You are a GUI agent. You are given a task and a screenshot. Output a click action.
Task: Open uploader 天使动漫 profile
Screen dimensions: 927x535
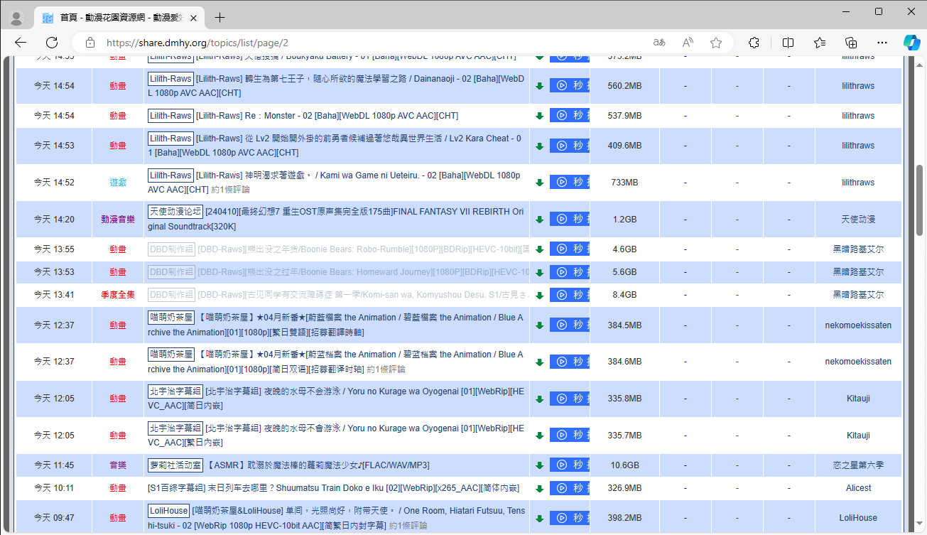point(858,220)
